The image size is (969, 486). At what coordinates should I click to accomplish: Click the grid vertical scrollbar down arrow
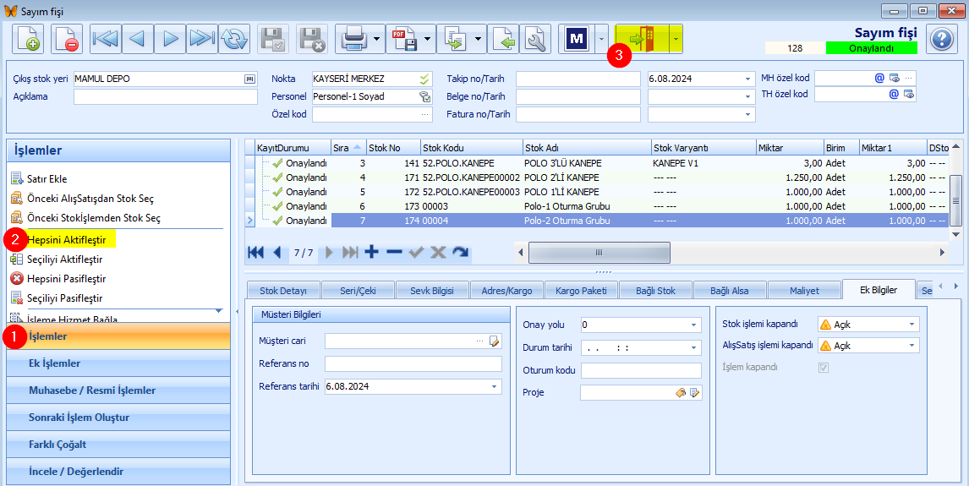point(955,235)
